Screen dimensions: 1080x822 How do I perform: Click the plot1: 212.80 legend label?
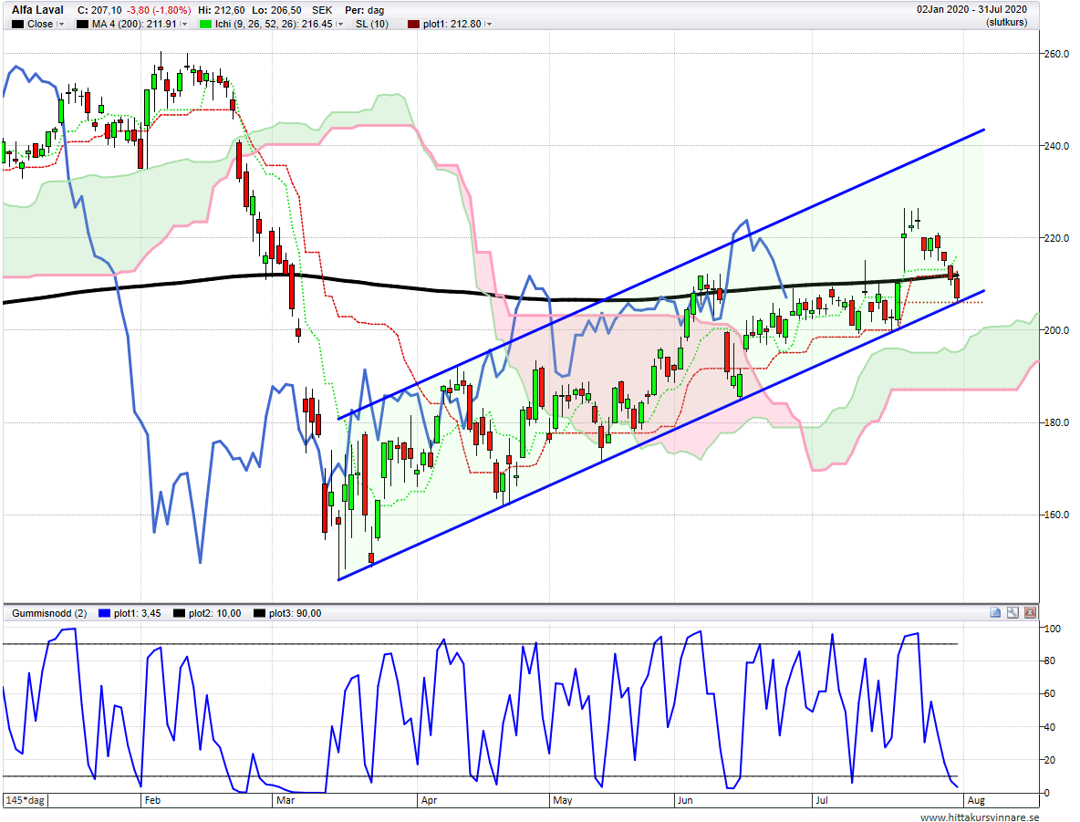coord(452,24)
